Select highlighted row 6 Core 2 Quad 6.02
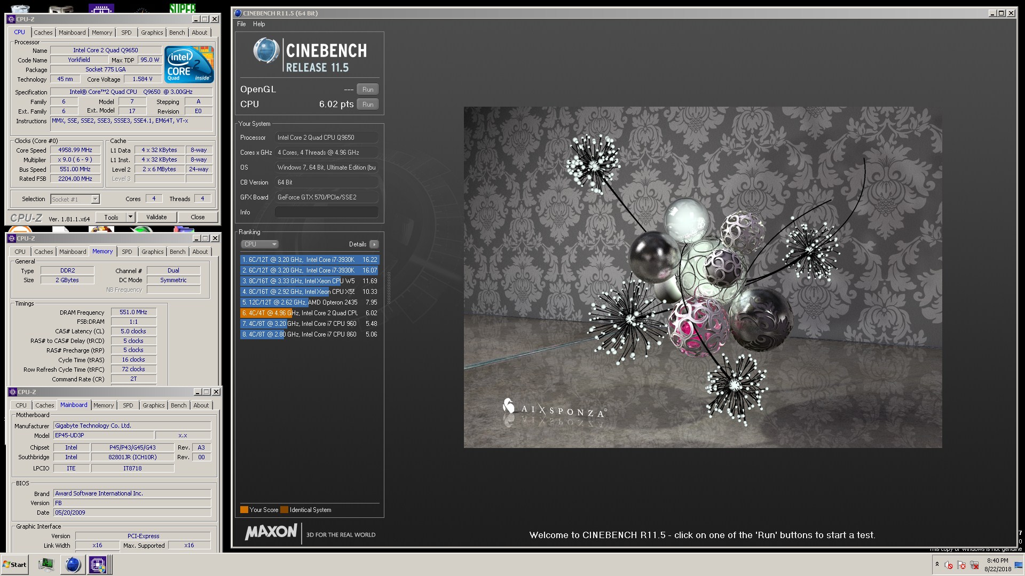The width and height of the screenshot is (1025, 576). 310,313
